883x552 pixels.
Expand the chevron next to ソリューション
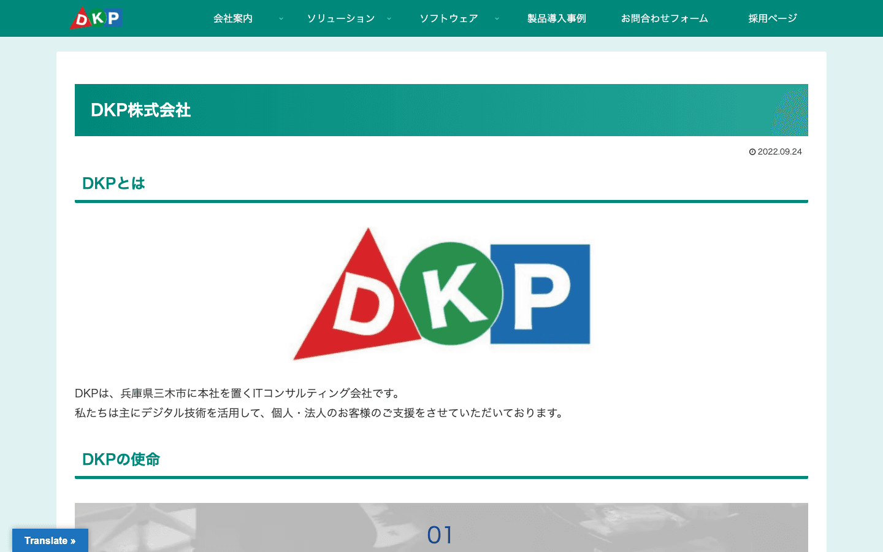tap(389, 18)
